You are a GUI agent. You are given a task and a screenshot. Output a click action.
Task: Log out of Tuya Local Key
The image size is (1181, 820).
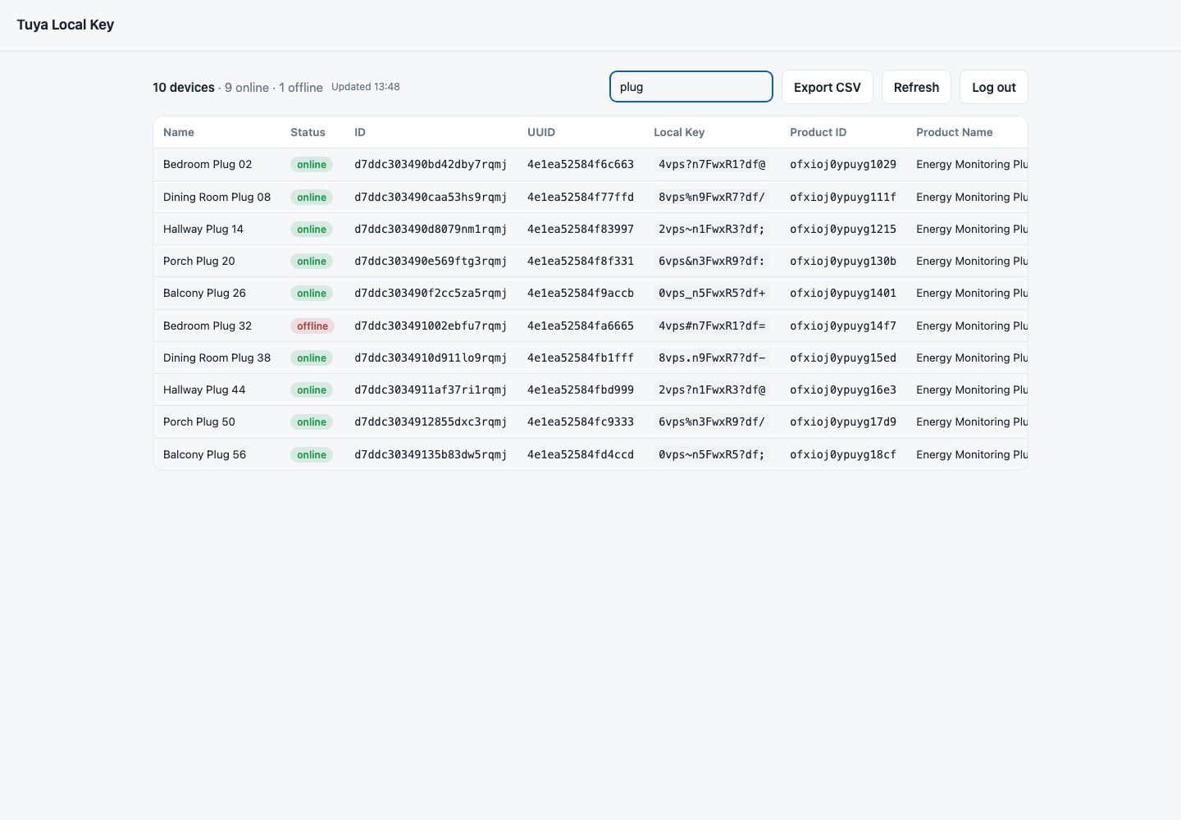[x=994, y=87]
